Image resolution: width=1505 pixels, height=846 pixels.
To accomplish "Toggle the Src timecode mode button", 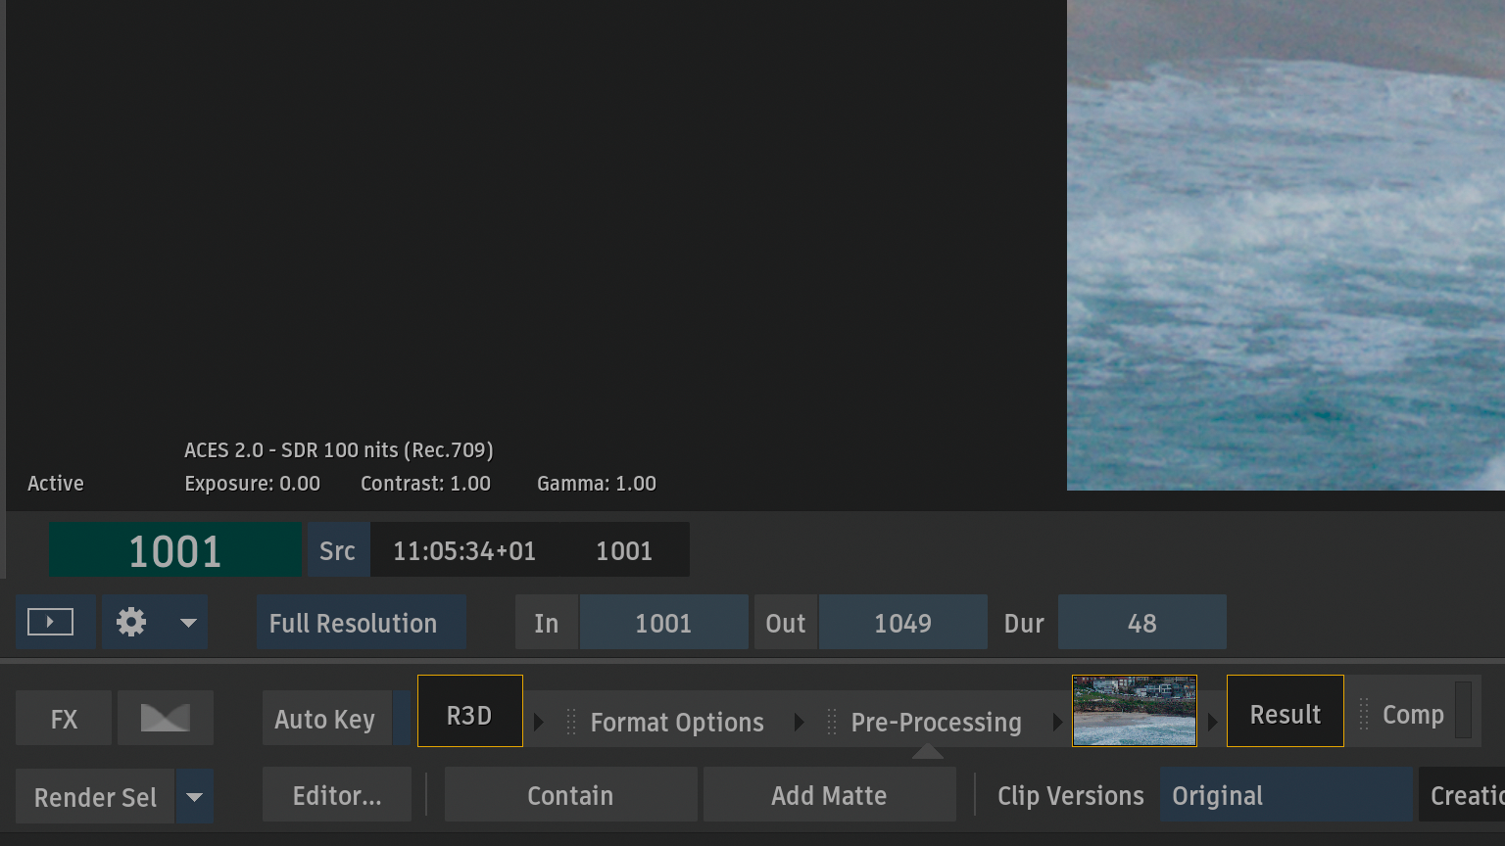I will click(338, 550).
